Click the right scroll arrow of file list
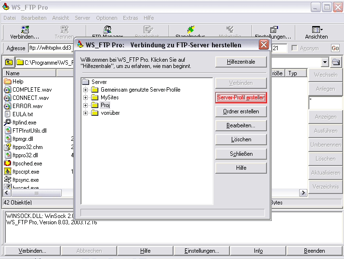This screenshot has width=344, height=259. click(x=303, y=193)
